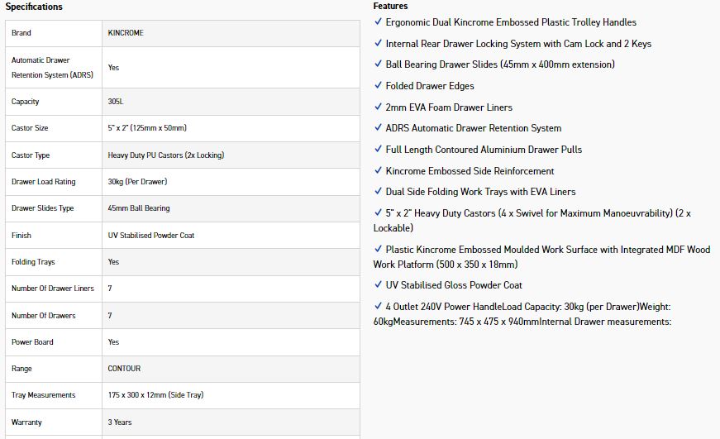The height and width of the screenshot is (439, 720).
Task: Click the Castor Size row label
Action: (30, 128)
